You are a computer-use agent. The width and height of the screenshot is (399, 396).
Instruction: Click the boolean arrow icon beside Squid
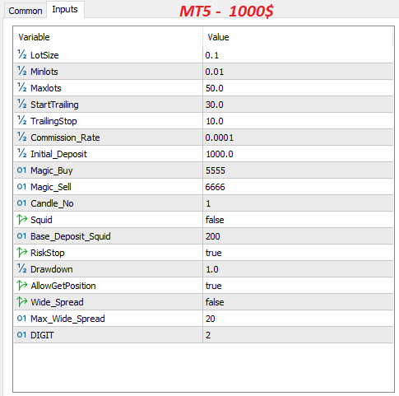coord(21,220)
